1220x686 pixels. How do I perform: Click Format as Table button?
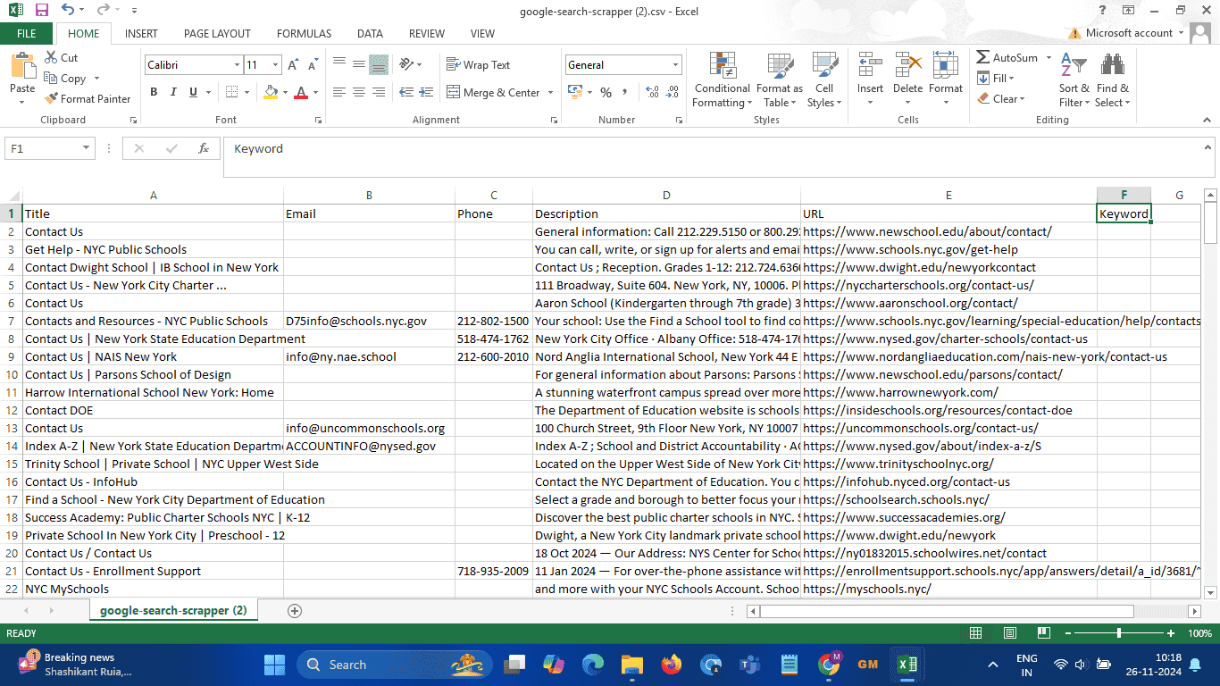click(779, 79)
